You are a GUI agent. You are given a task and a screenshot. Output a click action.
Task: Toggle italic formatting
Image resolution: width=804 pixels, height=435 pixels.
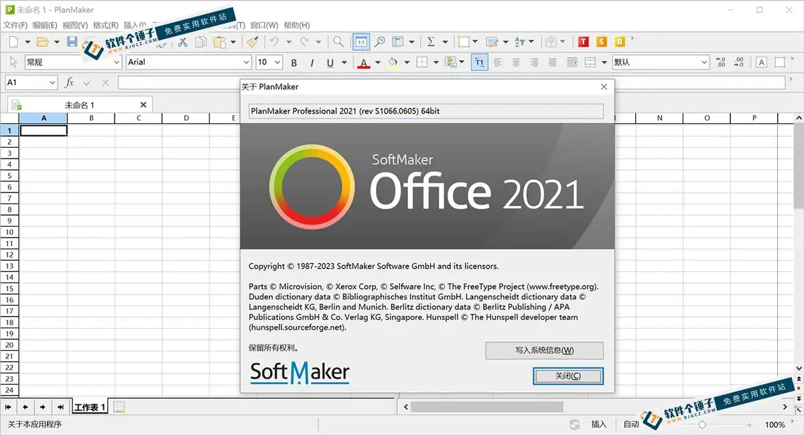[x=312, y=62]
